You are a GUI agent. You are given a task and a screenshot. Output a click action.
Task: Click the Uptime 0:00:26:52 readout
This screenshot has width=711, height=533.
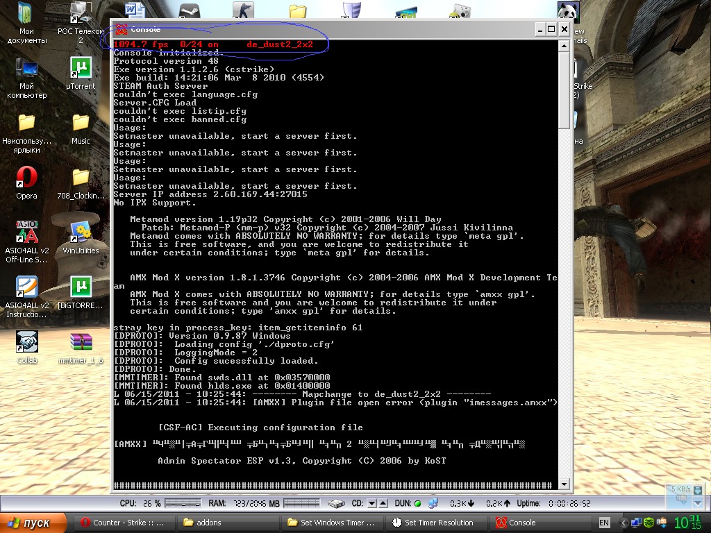click(553, 503)
